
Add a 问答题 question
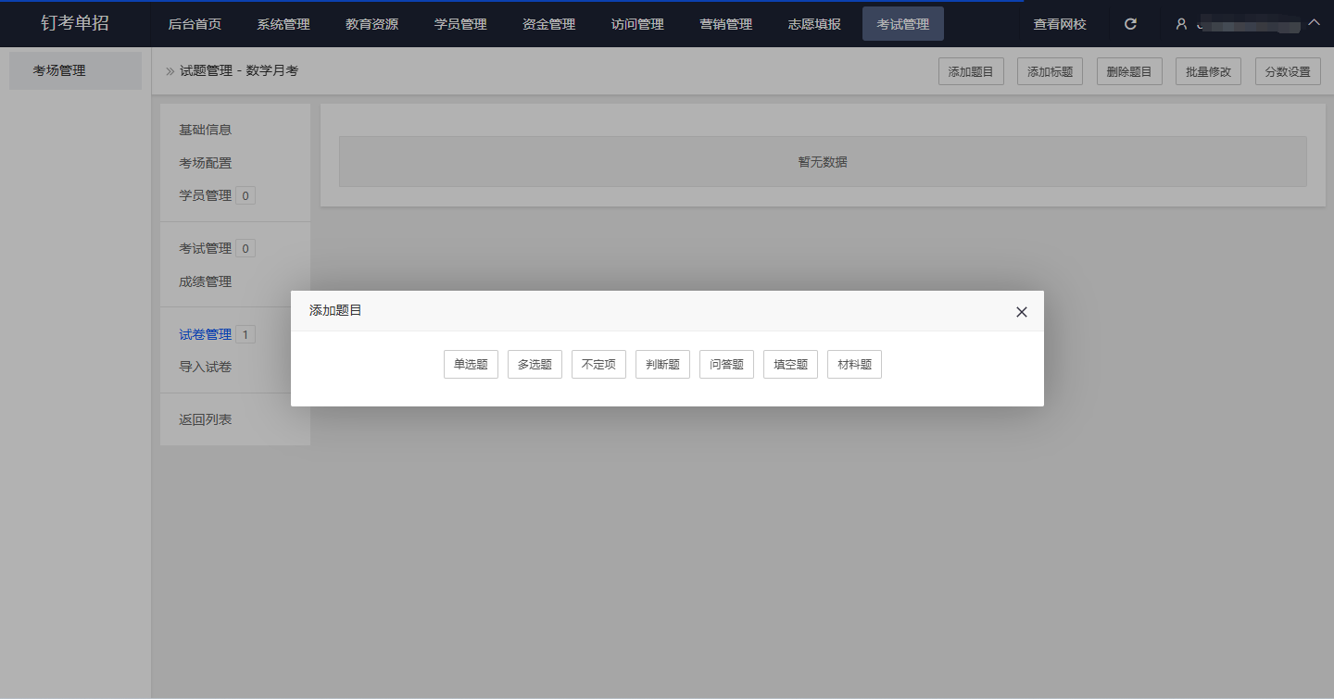726,365
